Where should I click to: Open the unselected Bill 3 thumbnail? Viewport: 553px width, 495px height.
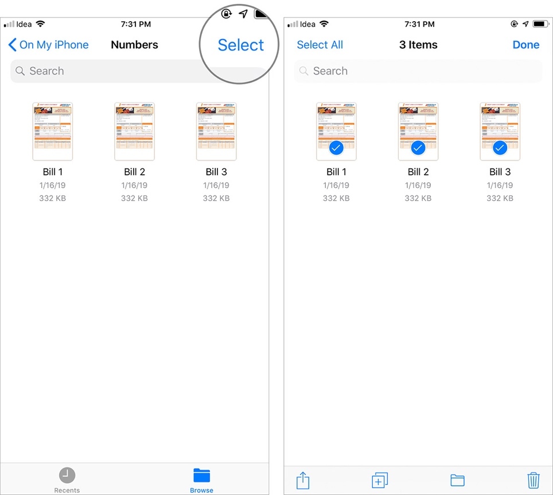pos(216,132)
